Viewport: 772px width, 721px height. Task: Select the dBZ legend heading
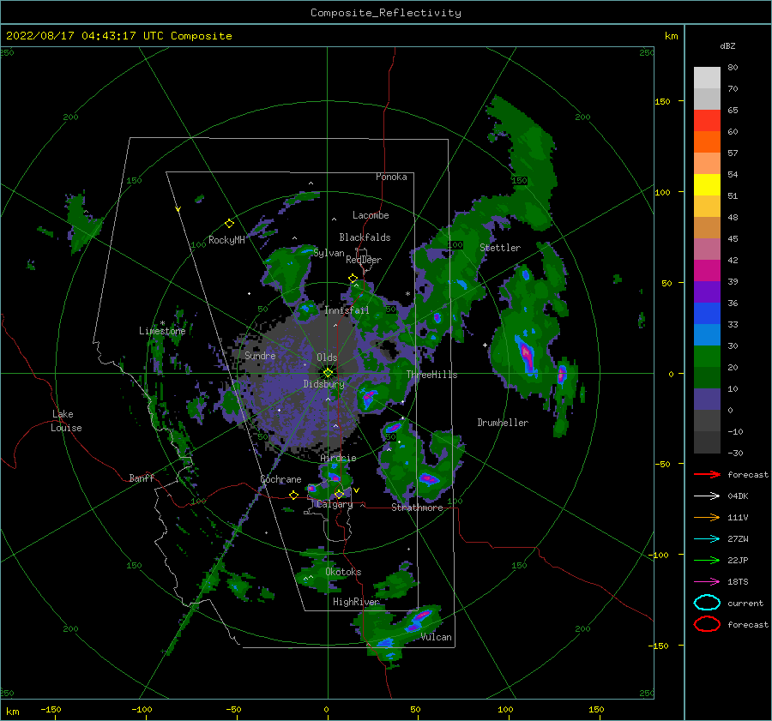727,45
